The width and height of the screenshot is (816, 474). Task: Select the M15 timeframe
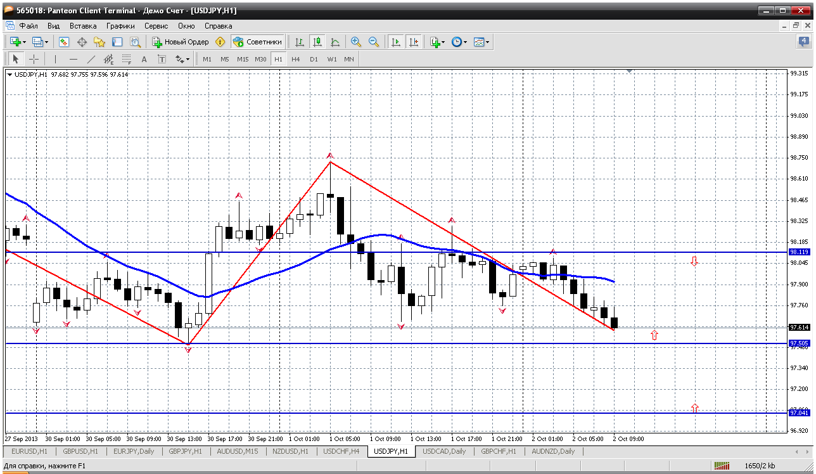point(243,59)
